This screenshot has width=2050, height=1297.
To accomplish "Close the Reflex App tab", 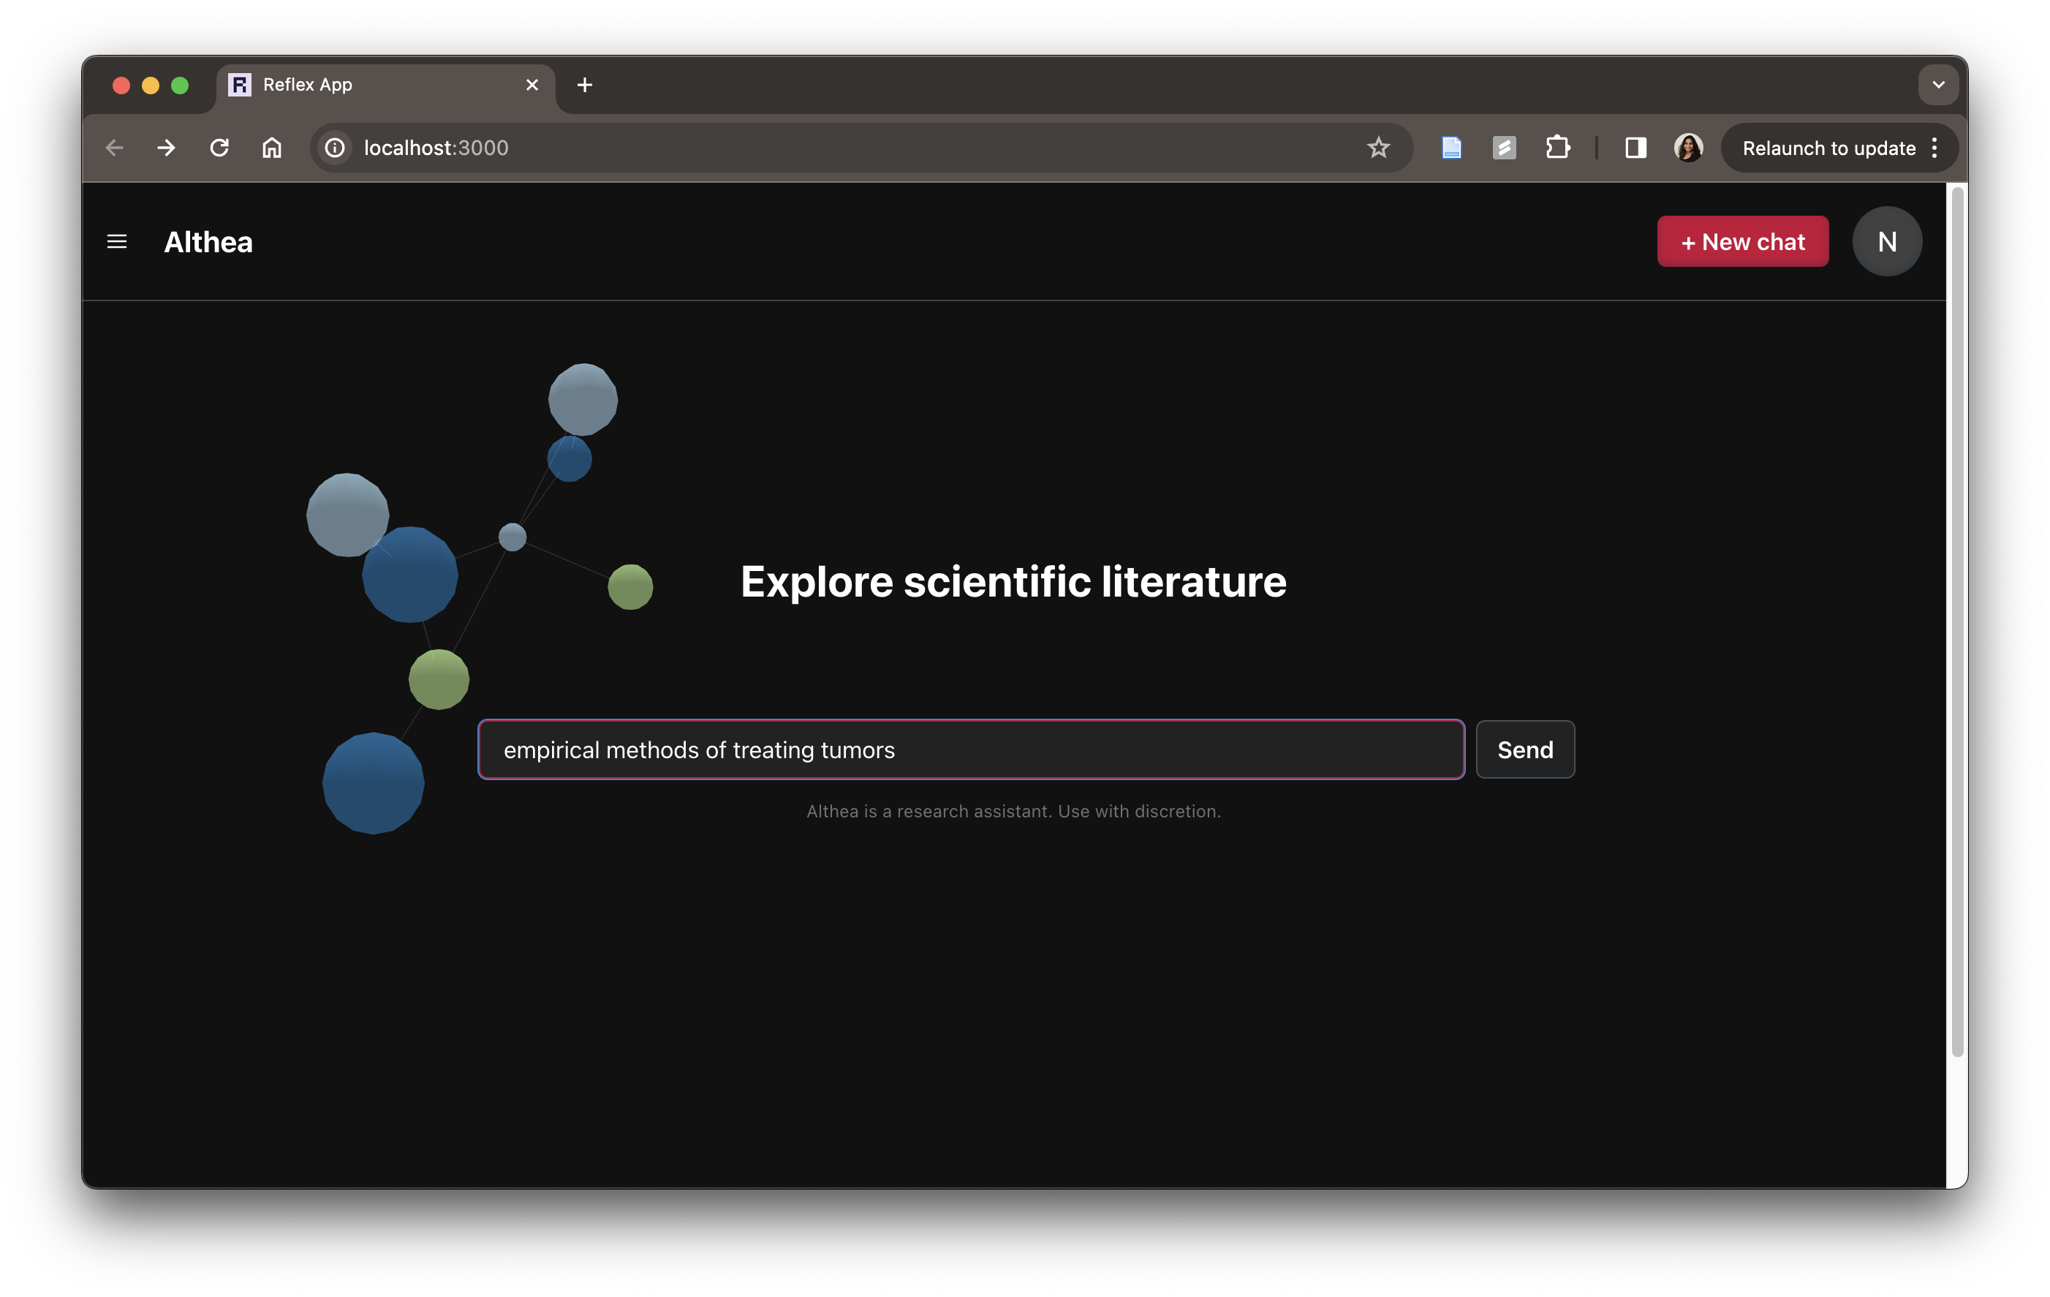I will [532, 85].
